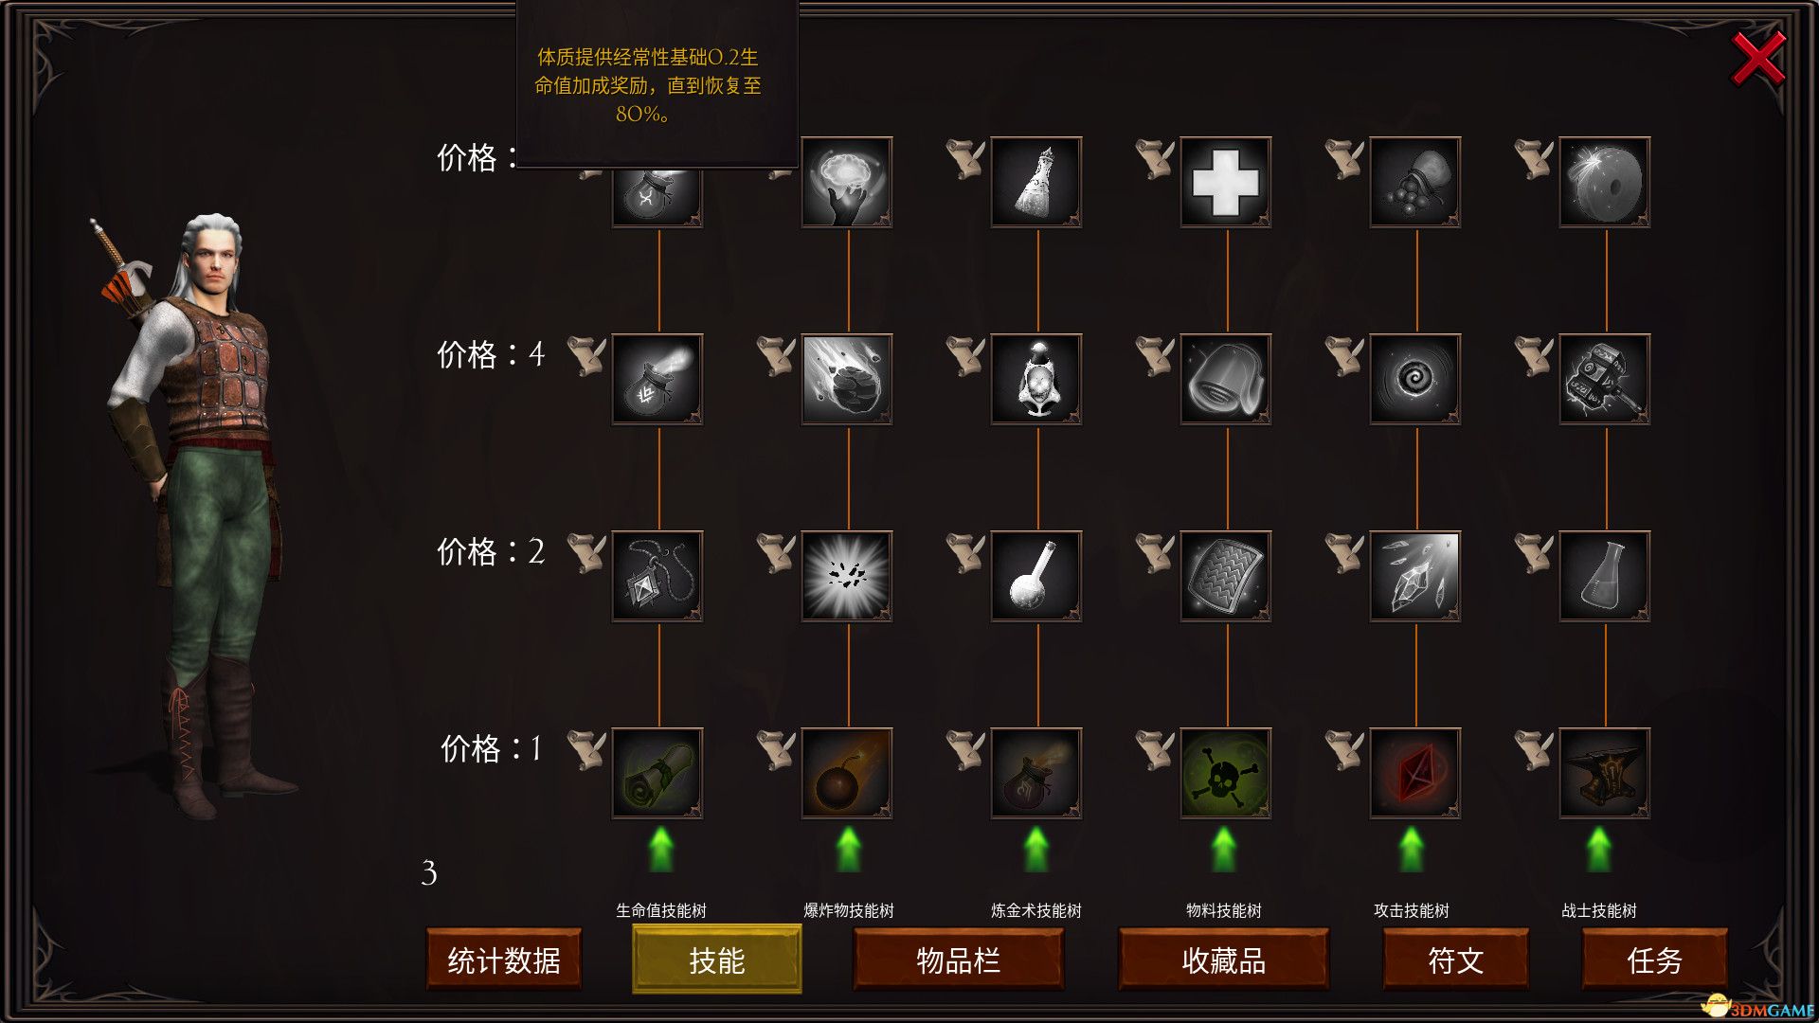
Task: Click green upgrade arrow above 战士技能树
Action: click(x=1599, y=849)
